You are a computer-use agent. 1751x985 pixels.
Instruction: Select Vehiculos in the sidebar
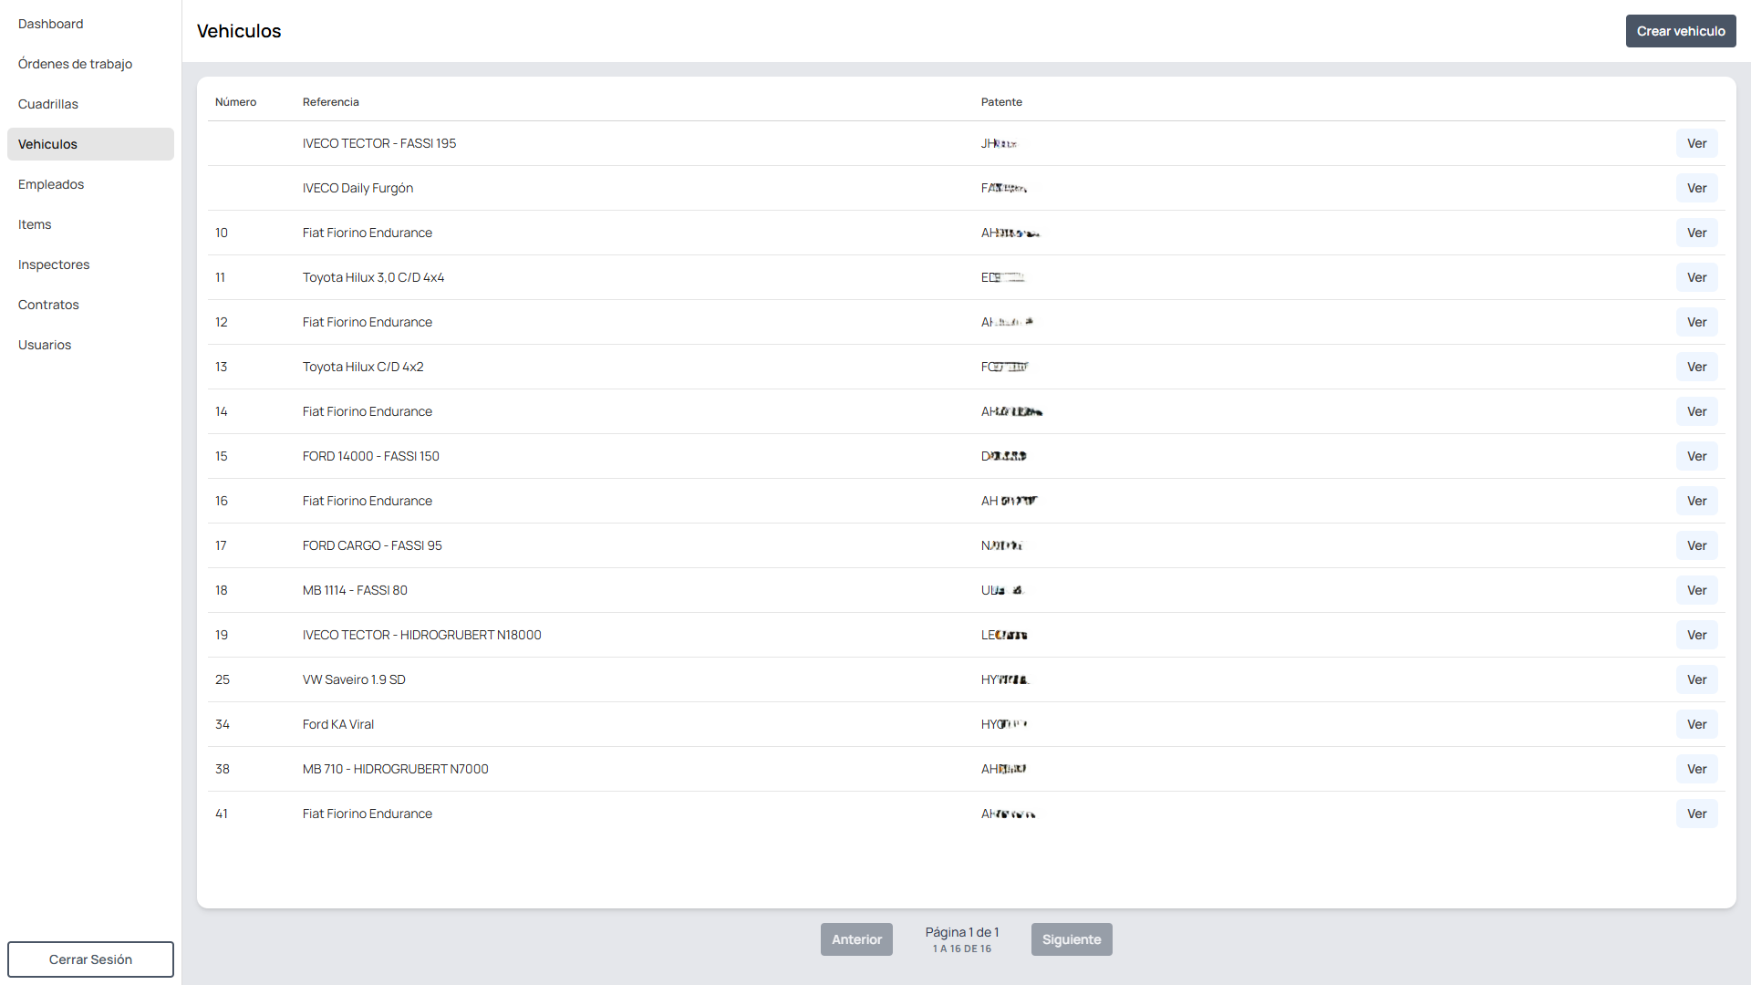[90, 144]
